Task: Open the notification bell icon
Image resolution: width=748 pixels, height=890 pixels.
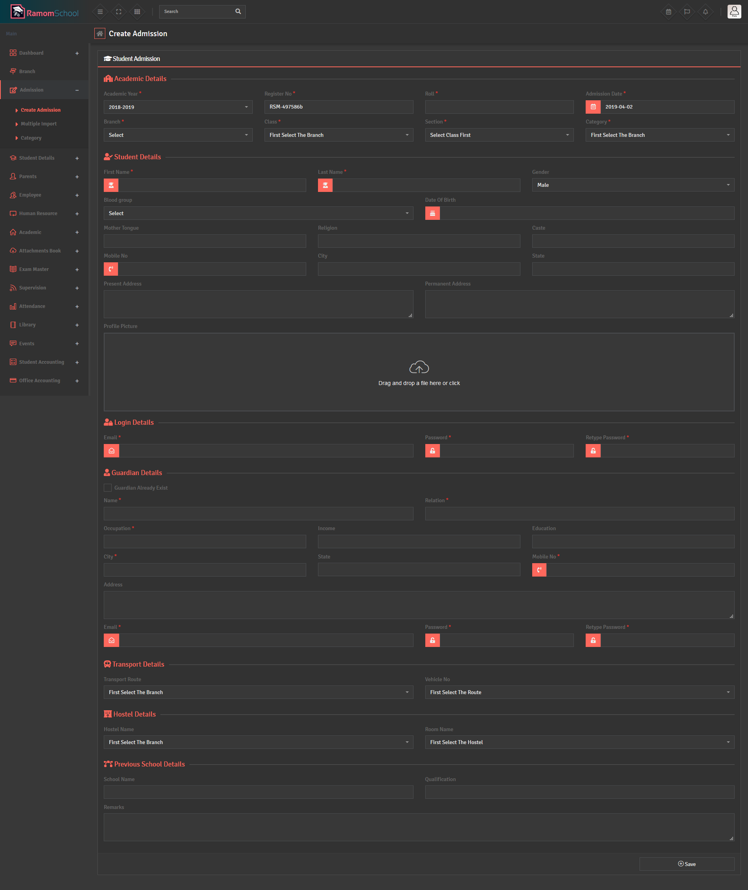Action: 705,12
